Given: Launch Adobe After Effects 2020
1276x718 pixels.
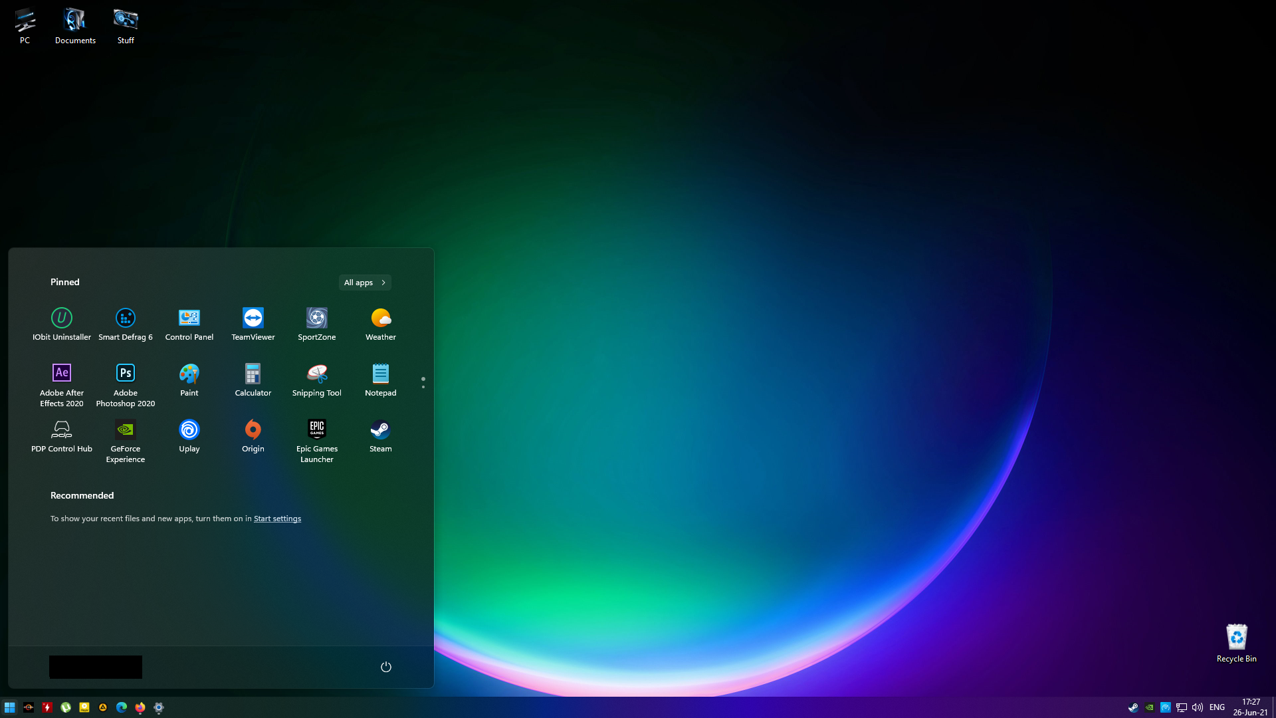Looking at the screenshot, I should (62, 385).
